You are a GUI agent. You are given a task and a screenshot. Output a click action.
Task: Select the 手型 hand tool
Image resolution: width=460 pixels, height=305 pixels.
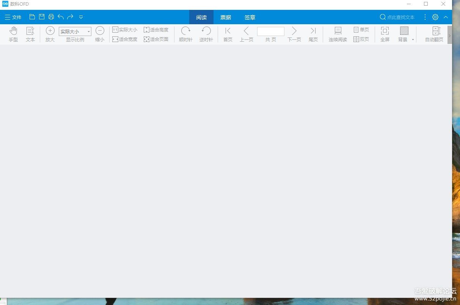click(13, 34)
